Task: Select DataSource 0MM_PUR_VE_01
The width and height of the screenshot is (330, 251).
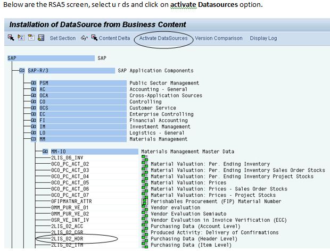Action: (x=70, y=207)
